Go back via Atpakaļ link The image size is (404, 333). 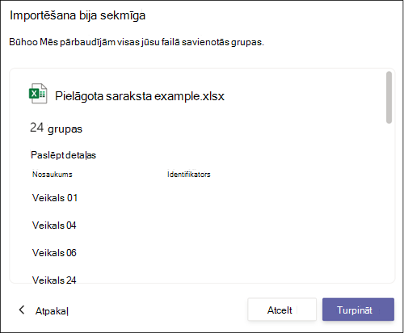pos(52,311)
